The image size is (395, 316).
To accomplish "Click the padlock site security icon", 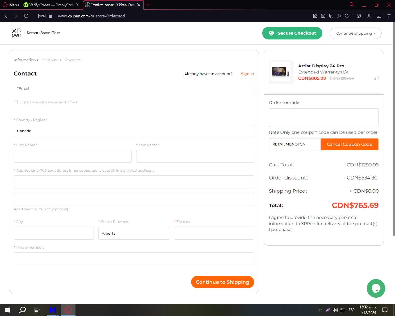I will point(51,16).
